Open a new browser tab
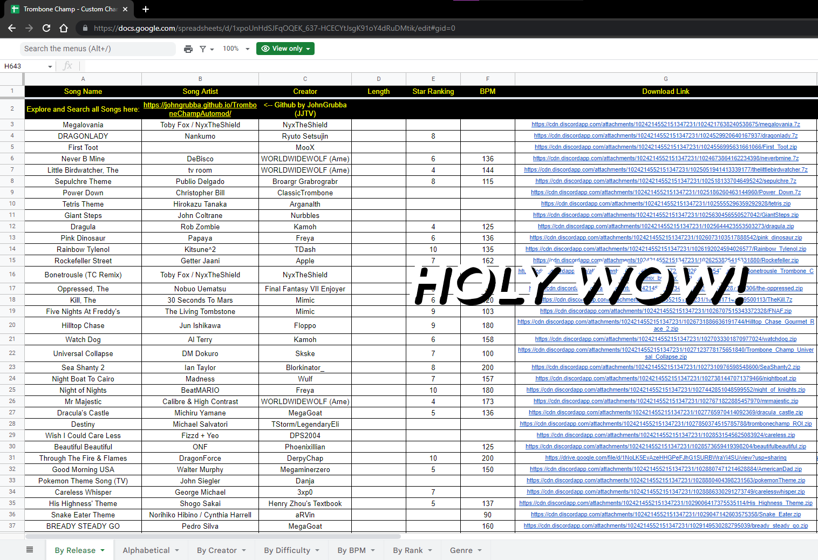Viewport: 818px width, 560px height. pos(146,9)
